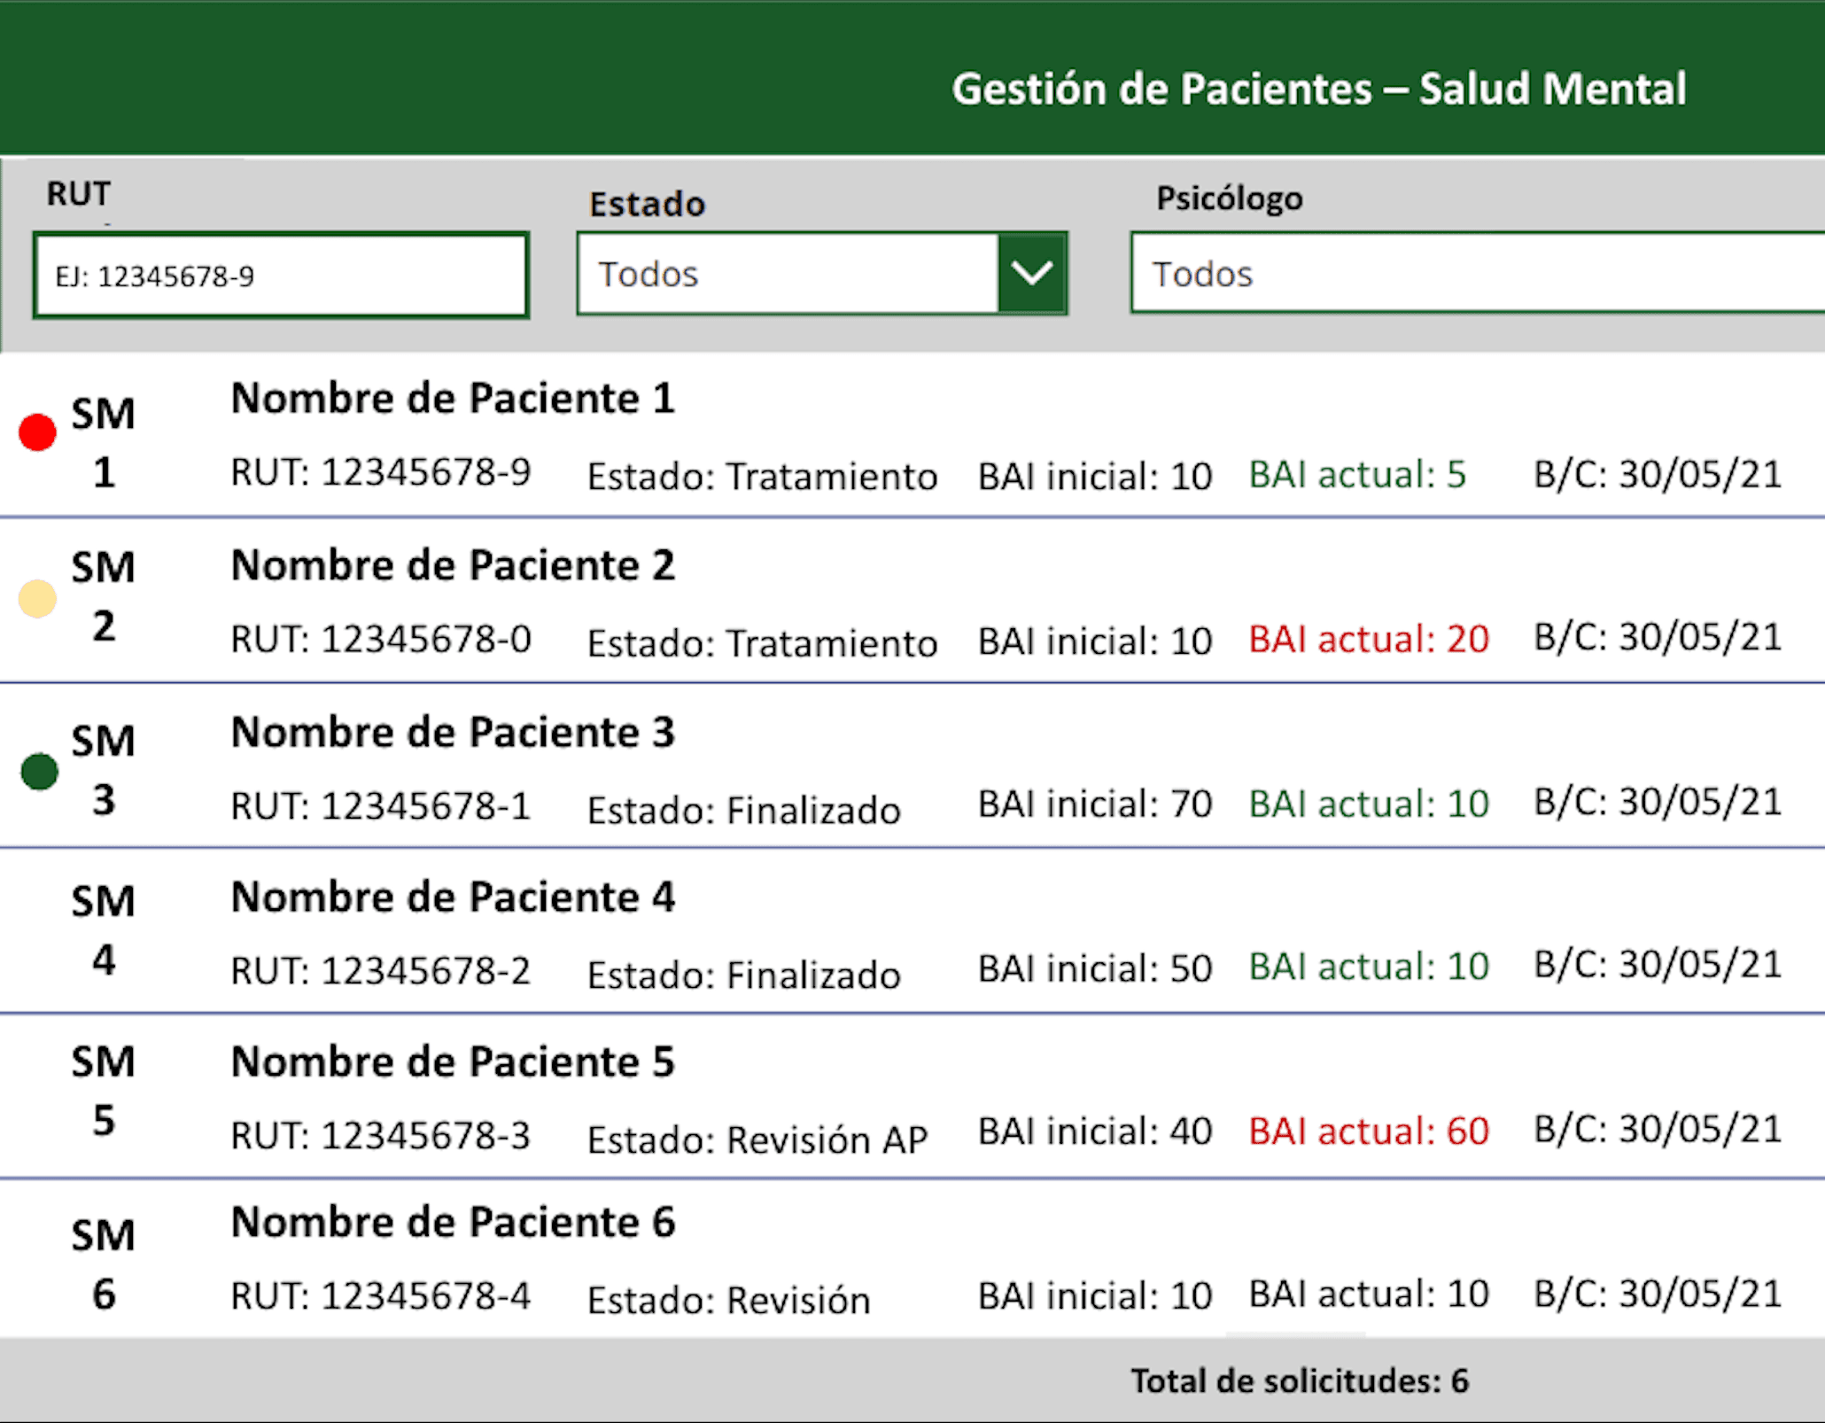Screen dimensions: 1825x1423
Task: Click the red BAI actual: 60 value
Action: [1369, 1131]
